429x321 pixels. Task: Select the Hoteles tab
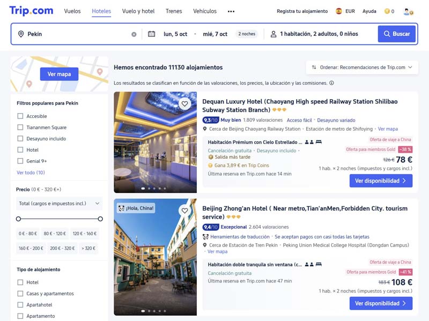coord(101,11)
